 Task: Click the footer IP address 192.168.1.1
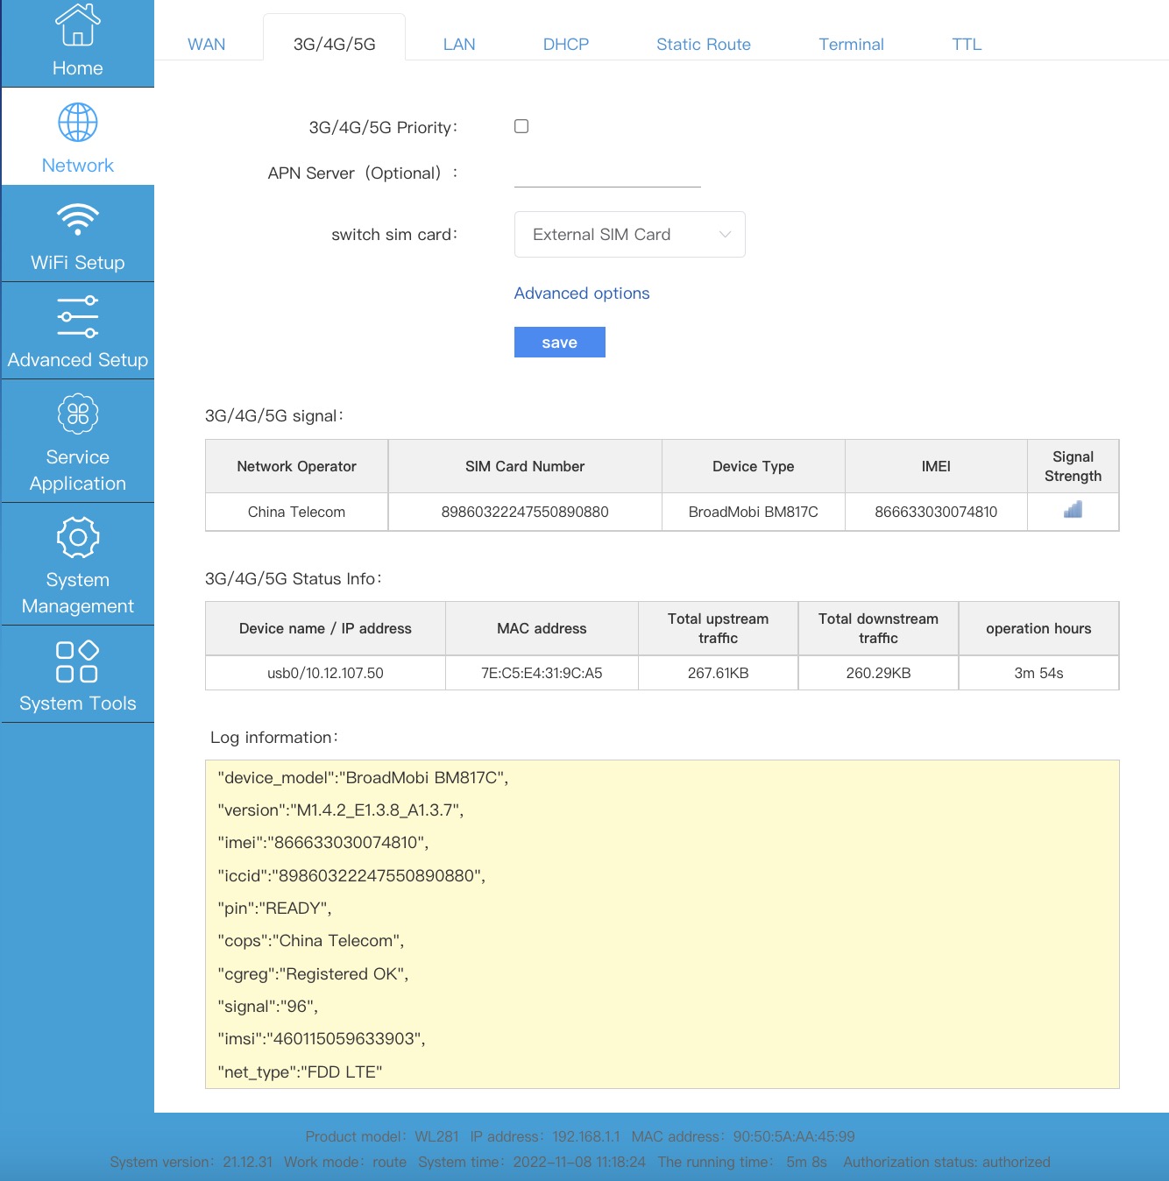(x=545, y=1136)
